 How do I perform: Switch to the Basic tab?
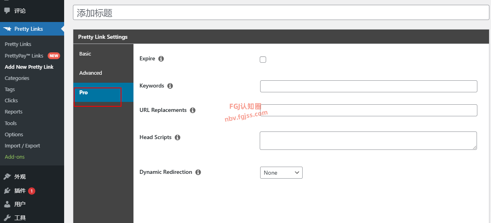click(x=103, y=54)
